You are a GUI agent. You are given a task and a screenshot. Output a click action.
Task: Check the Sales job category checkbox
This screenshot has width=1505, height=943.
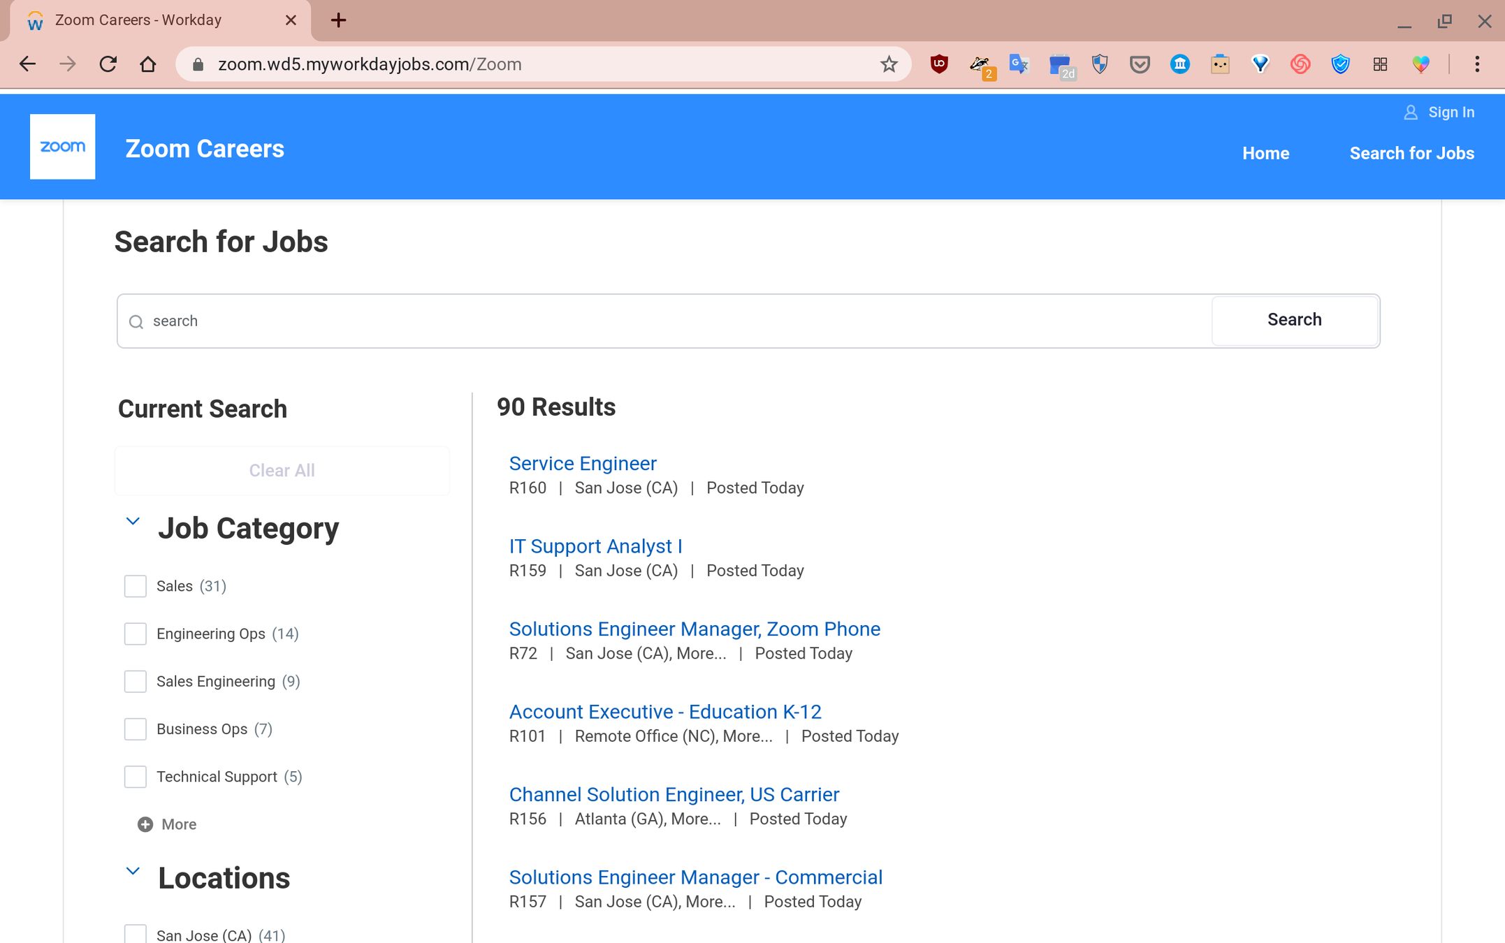click(135, 586)
